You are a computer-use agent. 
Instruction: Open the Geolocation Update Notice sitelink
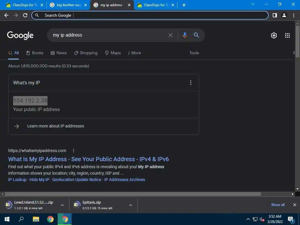pos(77,180)
